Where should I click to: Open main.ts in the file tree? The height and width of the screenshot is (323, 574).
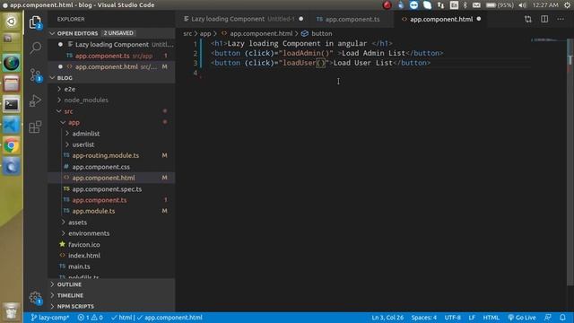point(111,266)
